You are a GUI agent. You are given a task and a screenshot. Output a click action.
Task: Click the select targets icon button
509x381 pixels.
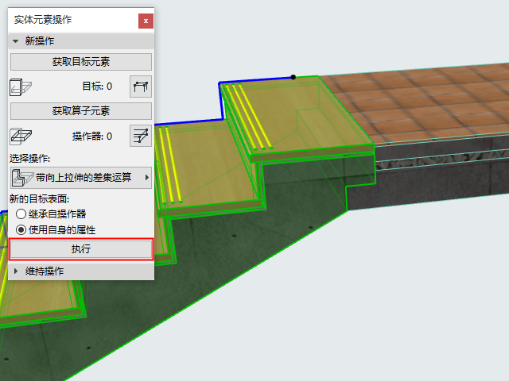click(141, 87)
